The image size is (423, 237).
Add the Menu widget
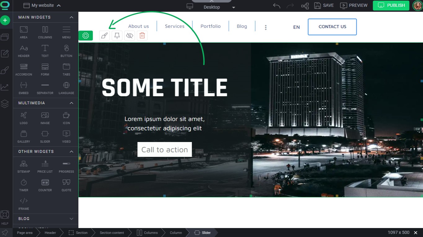click(66, 32)
